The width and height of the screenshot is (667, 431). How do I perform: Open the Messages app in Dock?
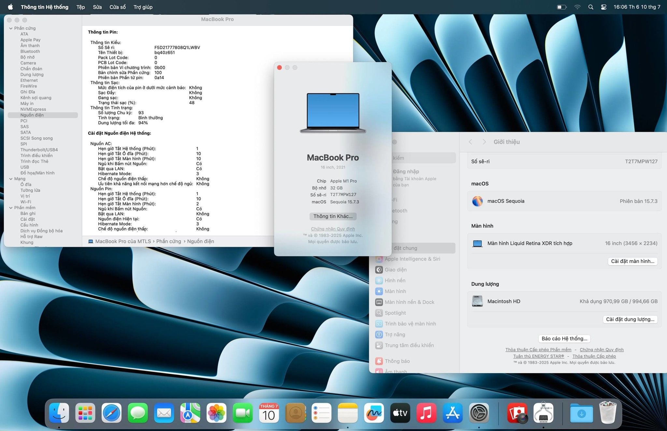click(138, 413)
